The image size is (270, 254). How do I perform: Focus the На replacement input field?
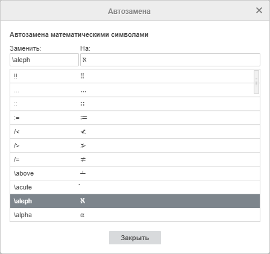point(170,60)
